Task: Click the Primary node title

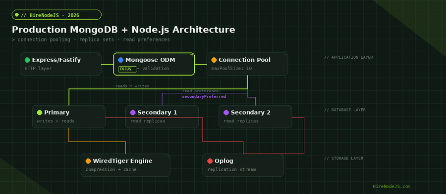Action: pyautogui.click(x=57, y=113)
